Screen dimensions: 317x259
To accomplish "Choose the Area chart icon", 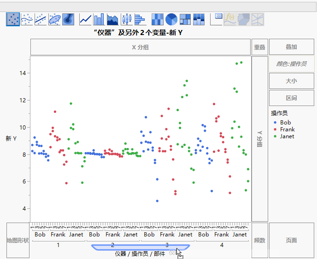I will click(113, 19).
